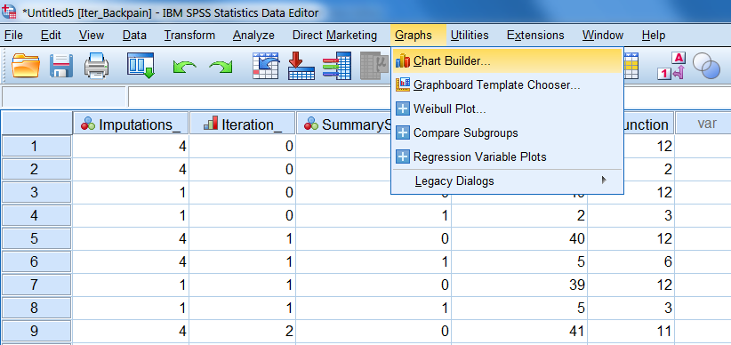
Task: Select the Iteration_ column header
Action: pos(243,124)
